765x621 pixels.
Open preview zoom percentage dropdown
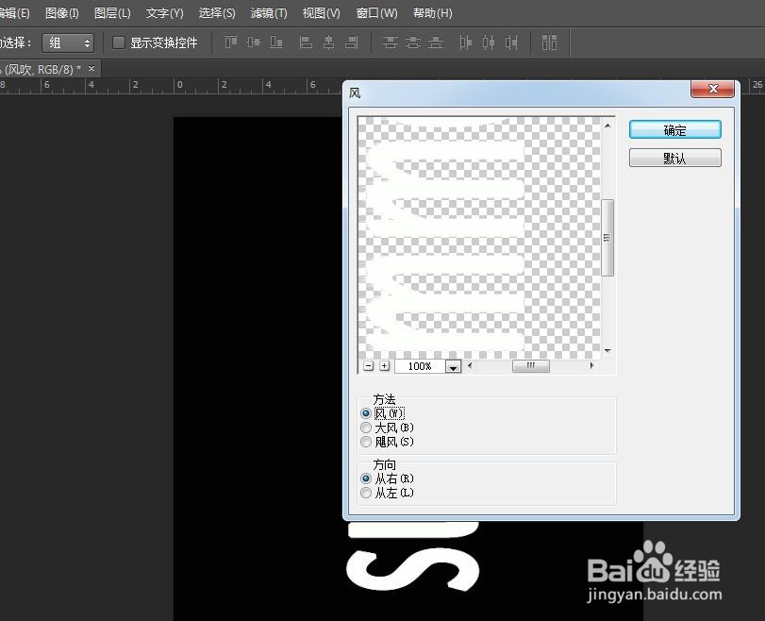pyautogui.click(x=453, y=366)
